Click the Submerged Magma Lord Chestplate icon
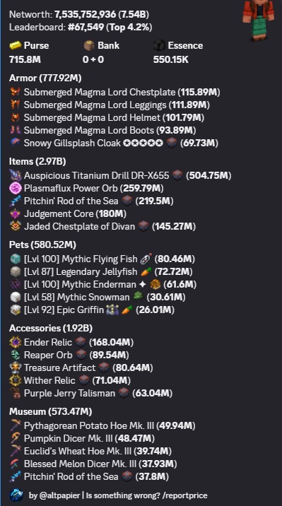 [x=15, y=92]
